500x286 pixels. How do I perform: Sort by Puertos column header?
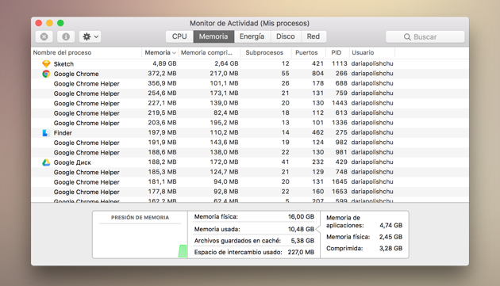pos(306,52)
